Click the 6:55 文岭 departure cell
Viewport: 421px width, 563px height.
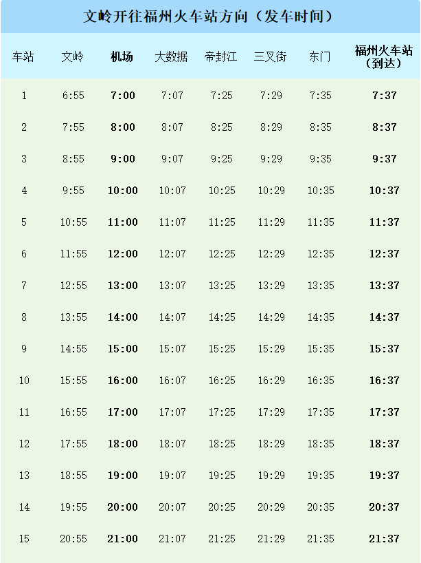73,96
